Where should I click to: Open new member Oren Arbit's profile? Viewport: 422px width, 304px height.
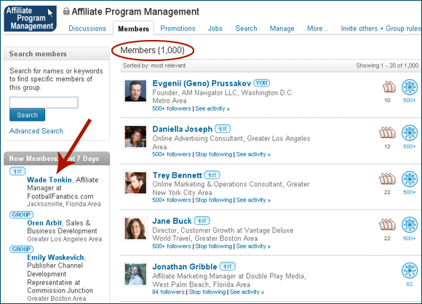[44, 223]
